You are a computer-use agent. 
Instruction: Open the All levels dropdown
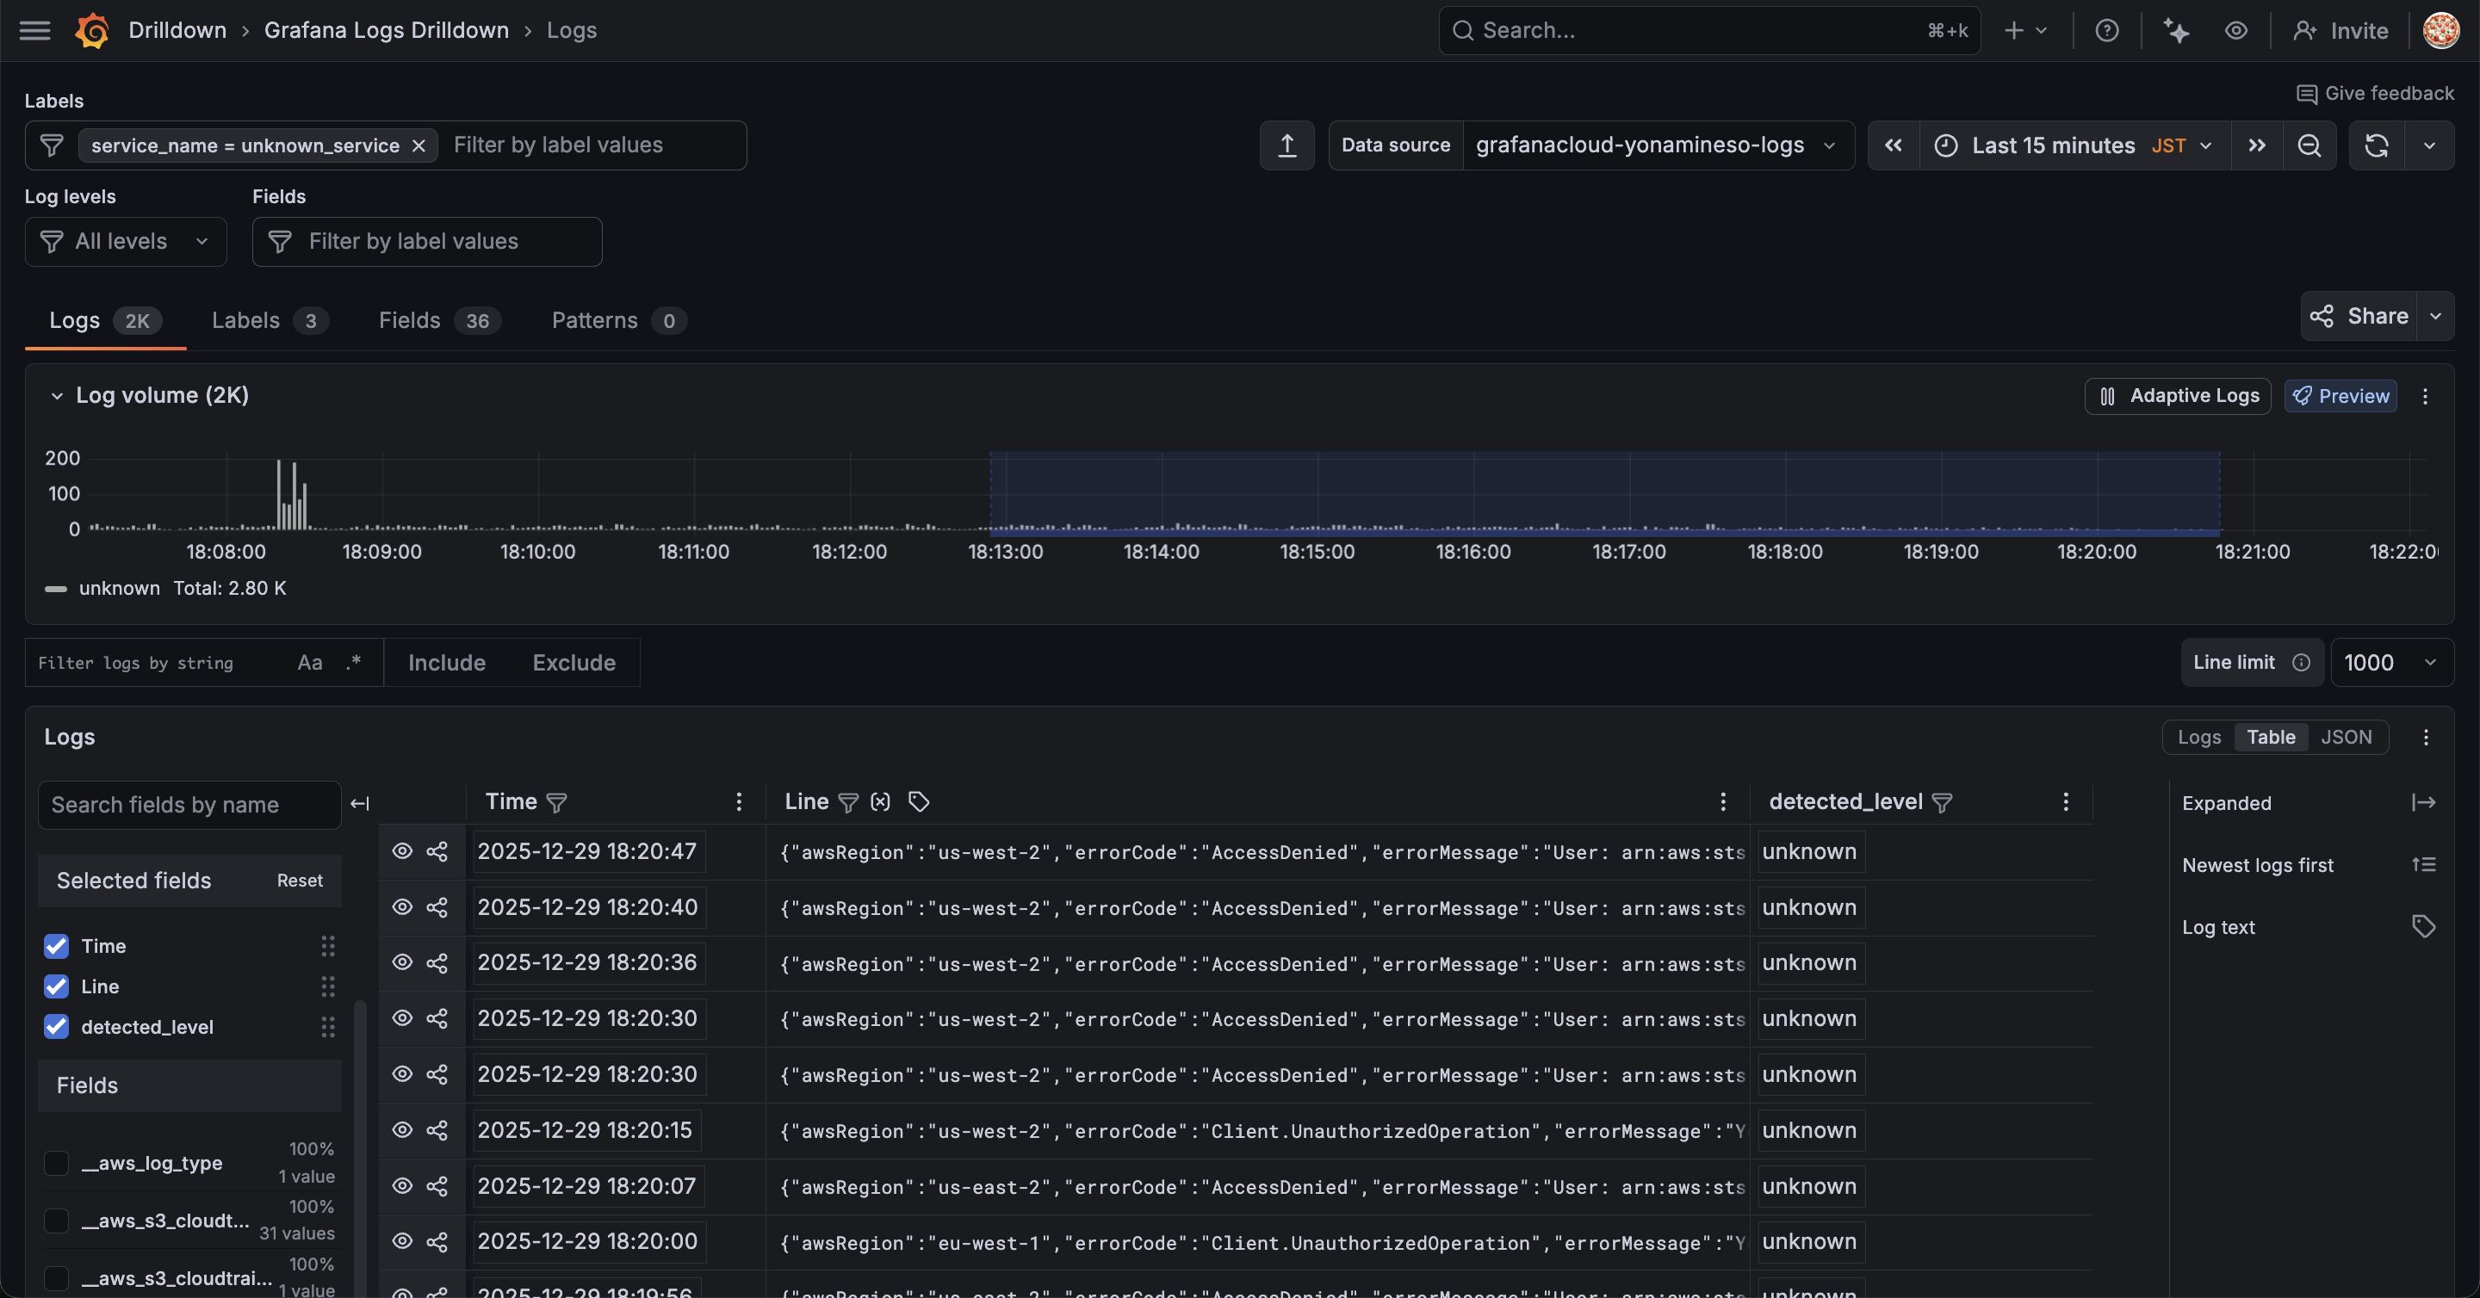coord(126,242)
